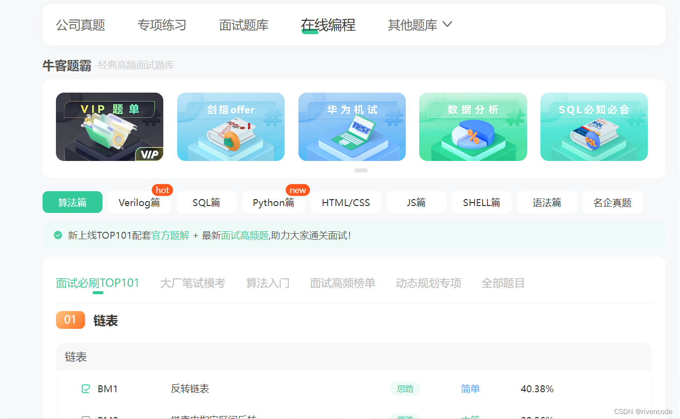680x419 pixels.
Task: Click the 链表 group header row
Action: pos(354,357)
